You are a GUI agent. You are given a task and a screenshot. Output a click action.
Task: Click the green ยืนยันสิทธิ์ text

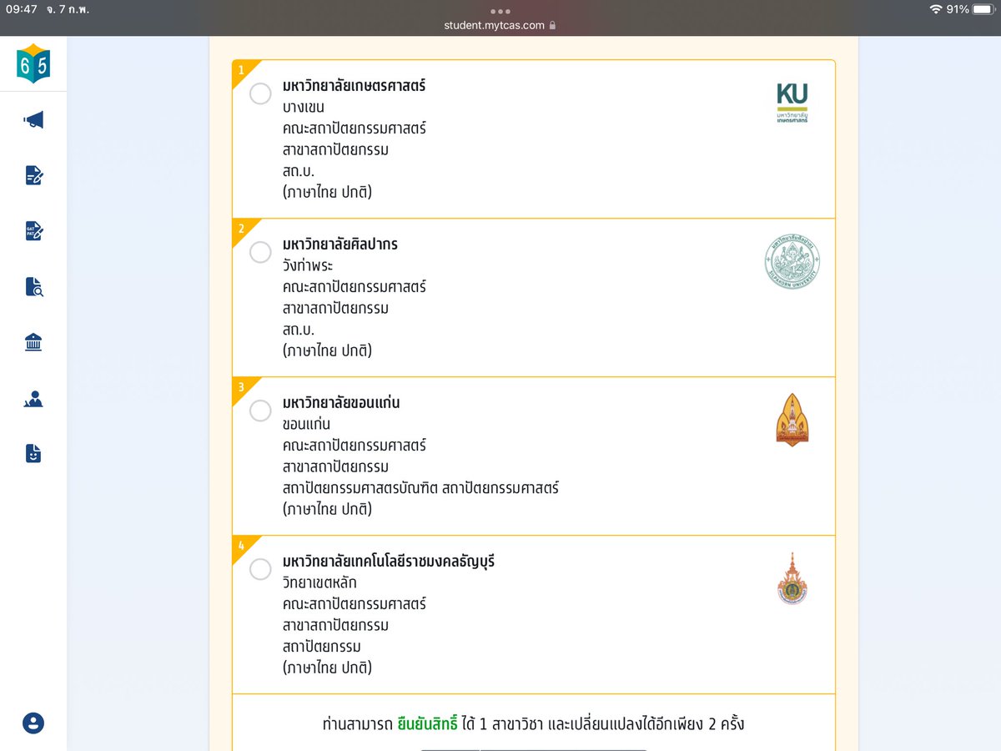point(428,724)
